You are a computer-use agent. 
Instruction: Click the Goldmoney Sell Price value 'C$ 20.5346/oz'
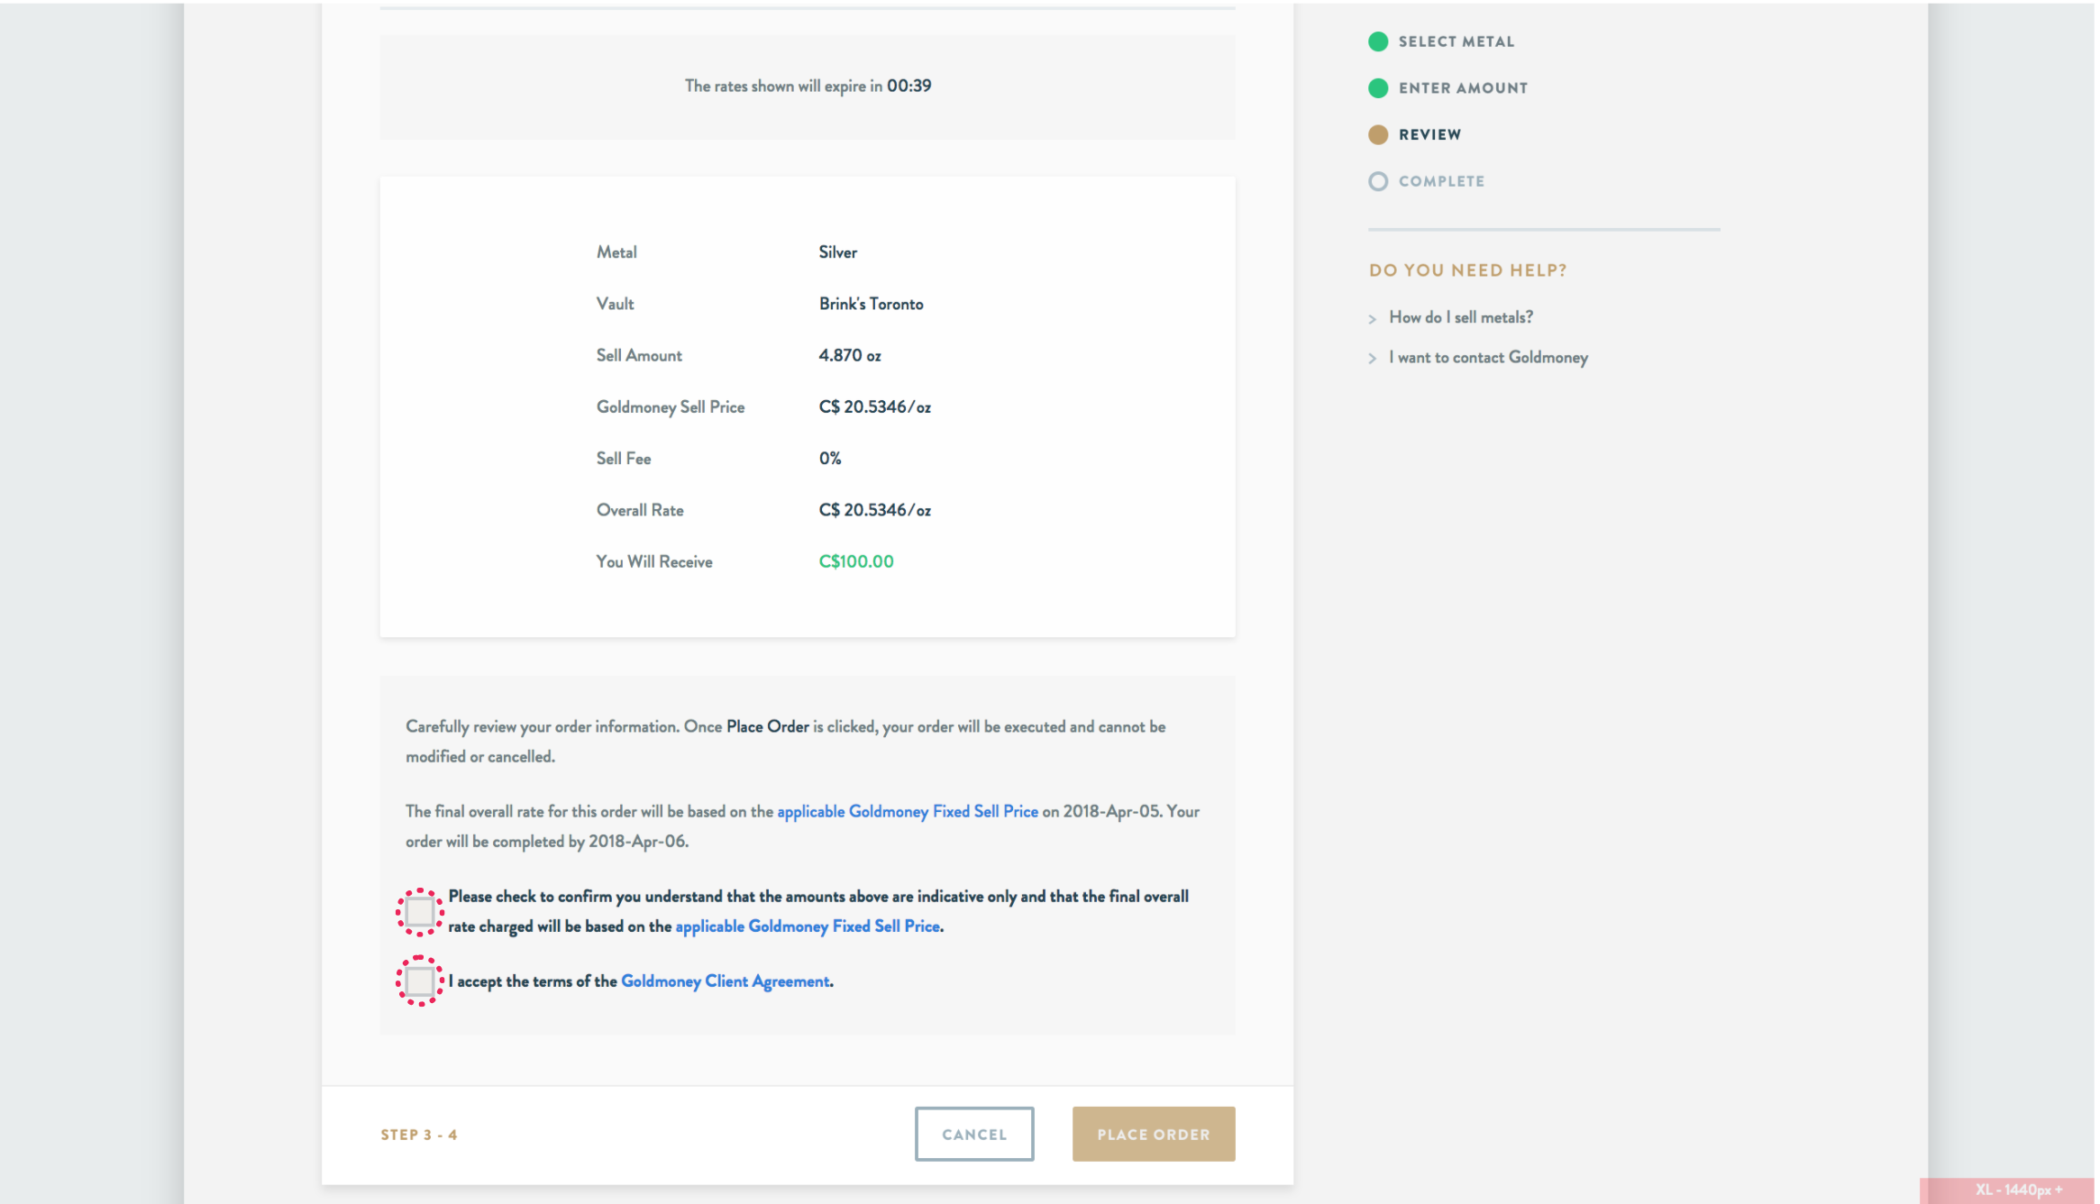(875, 406)
